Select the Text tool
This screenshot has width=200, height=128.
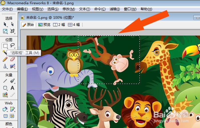[12, 88]
